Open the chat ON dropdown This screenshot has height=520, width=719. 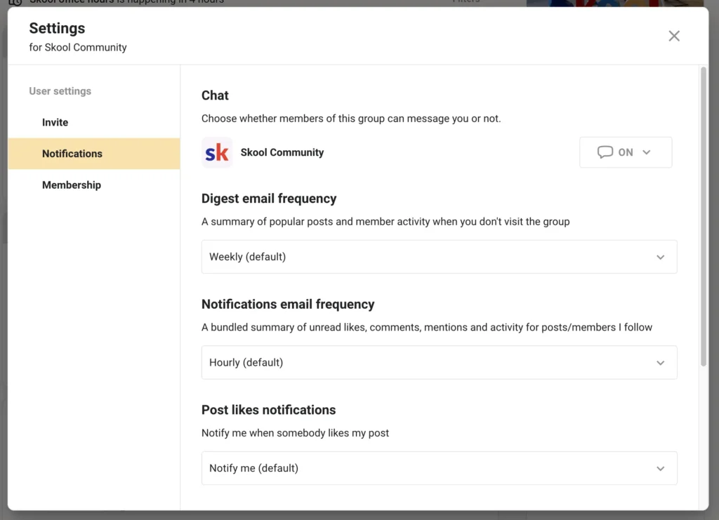click(x=626, y=152)
